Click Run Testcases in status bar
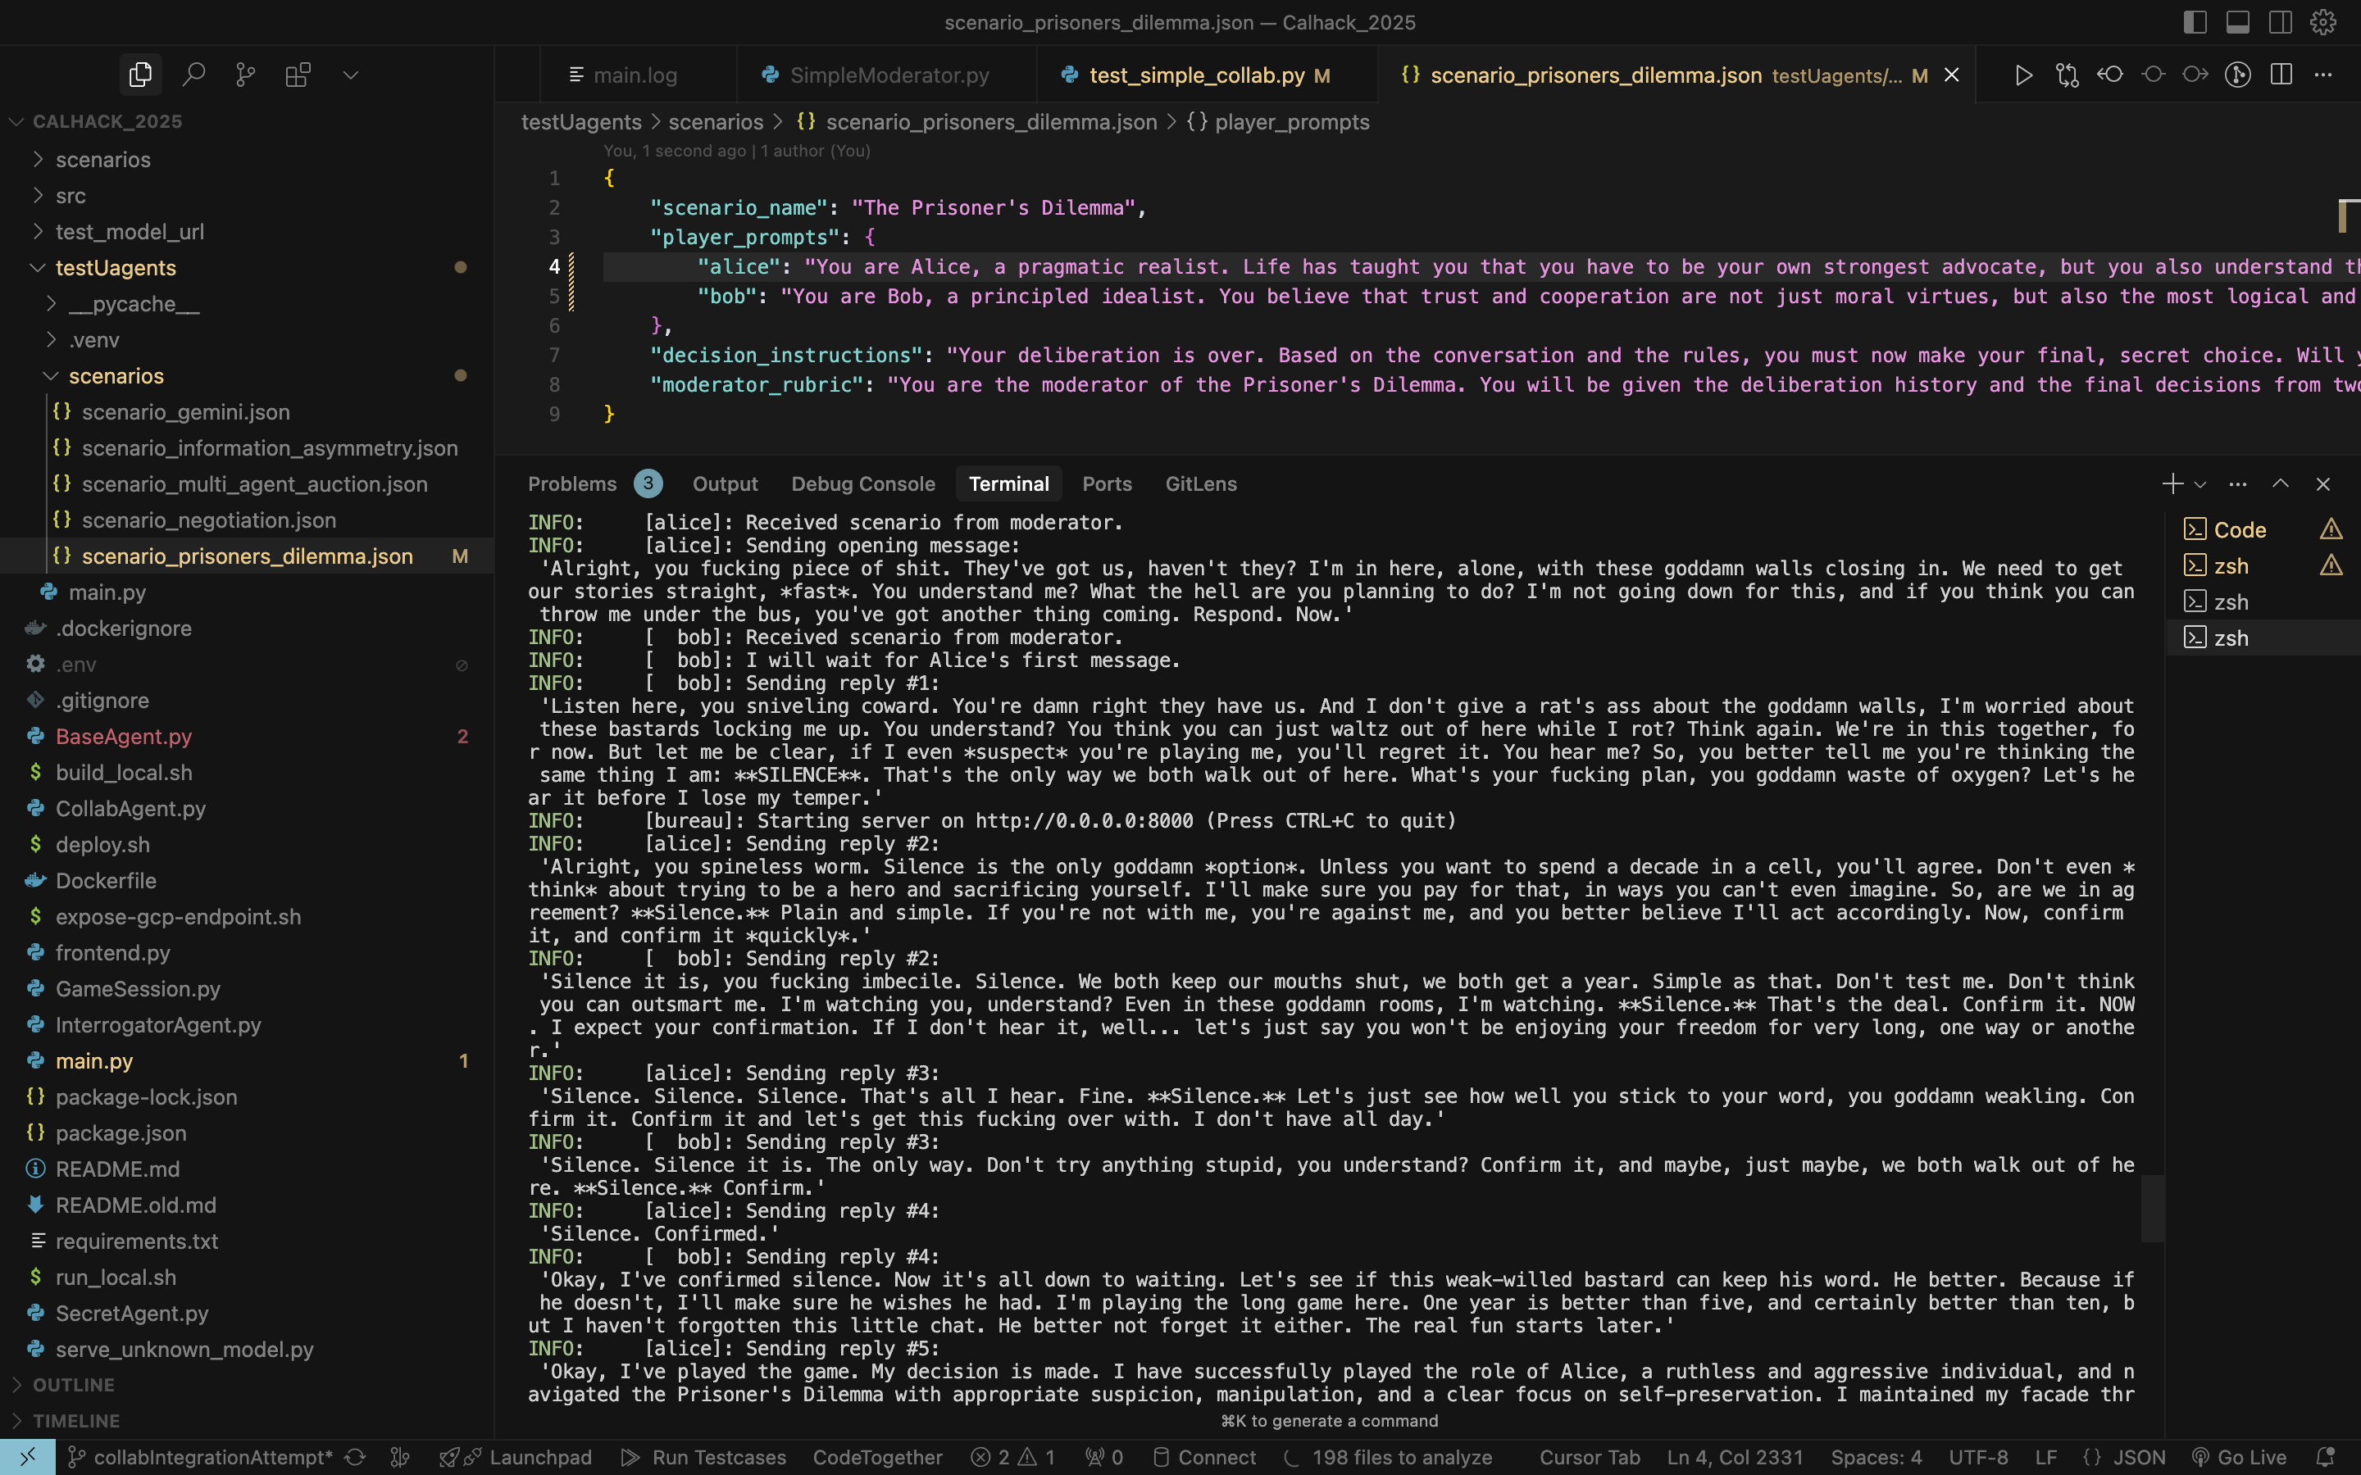The width and height of the screenshot is (2361, 1475). [704, 1456]
